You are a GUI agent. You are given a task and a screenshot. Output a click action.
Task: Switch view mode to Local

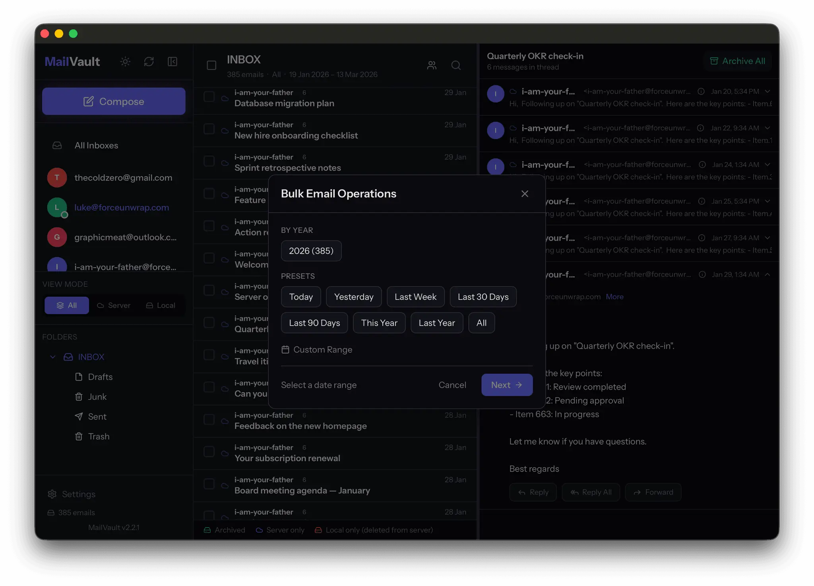pyautogui.click(x=161, y=305)
